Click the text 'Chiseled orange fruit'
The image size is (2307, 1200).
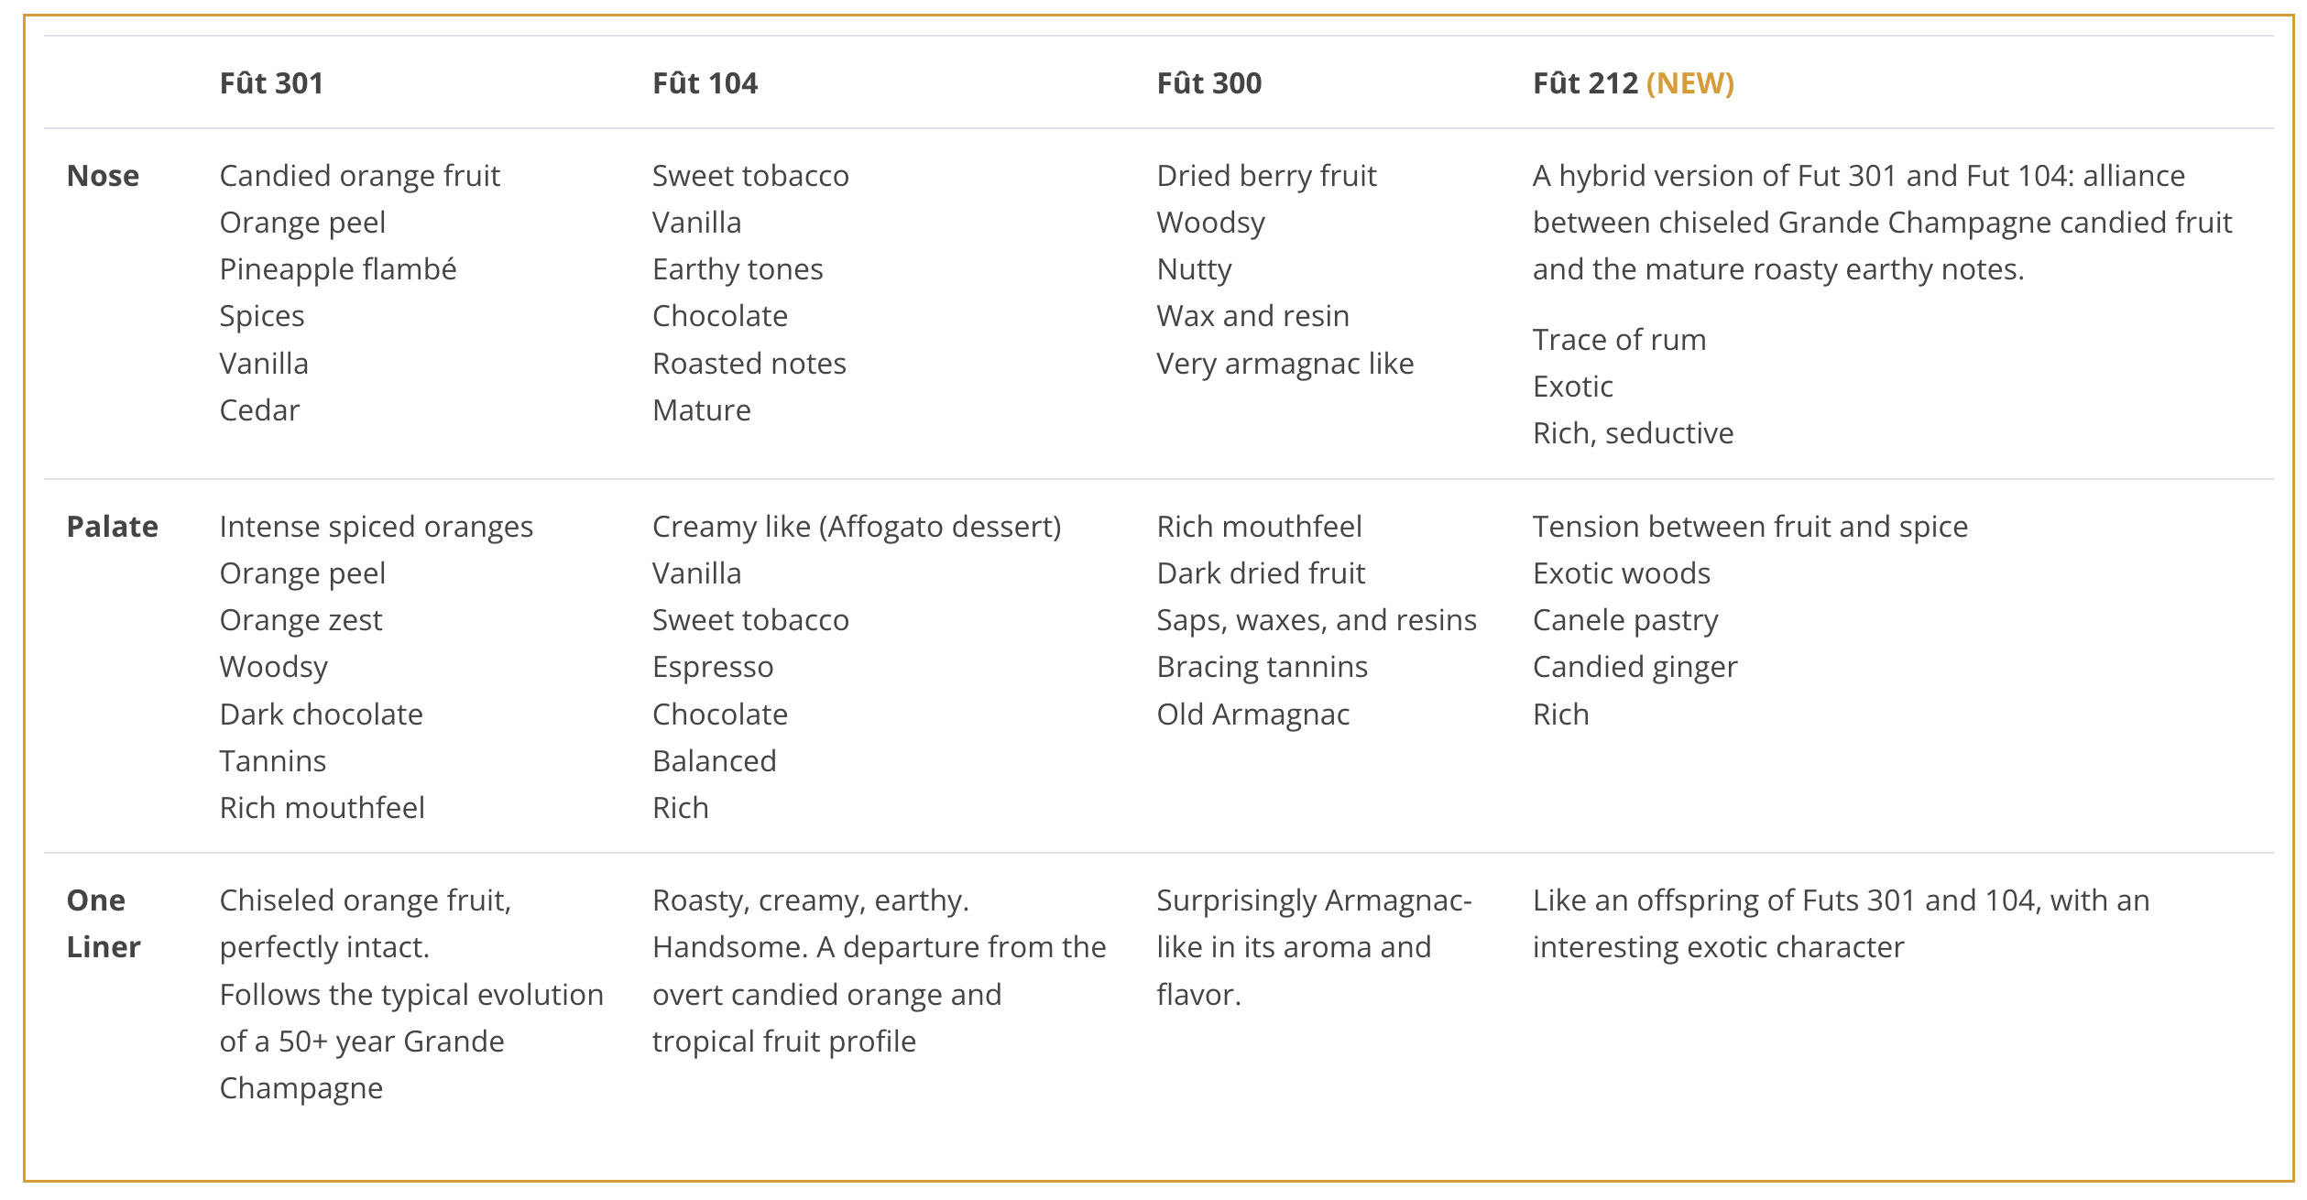365,900
